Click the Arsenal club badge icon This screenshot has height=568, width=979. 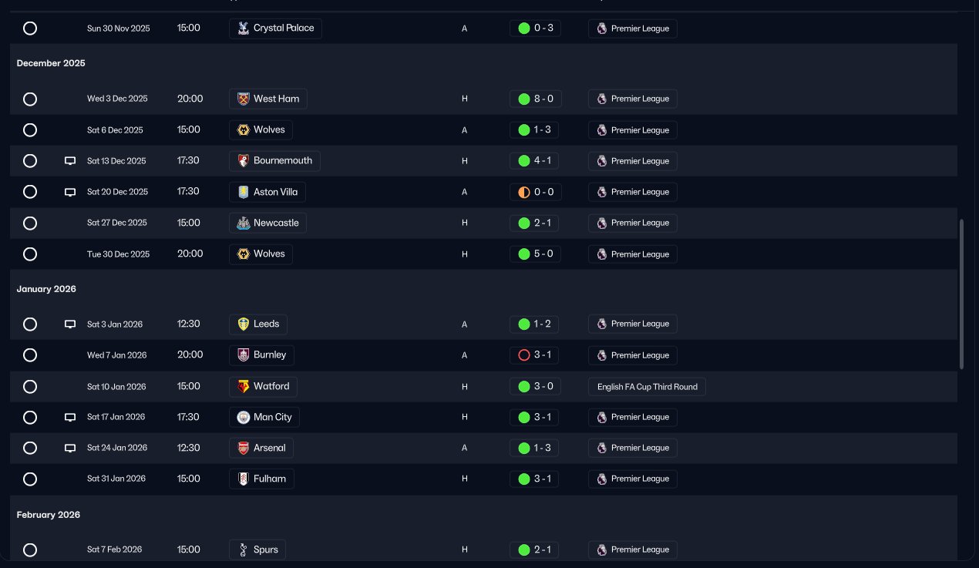(244, 449)
